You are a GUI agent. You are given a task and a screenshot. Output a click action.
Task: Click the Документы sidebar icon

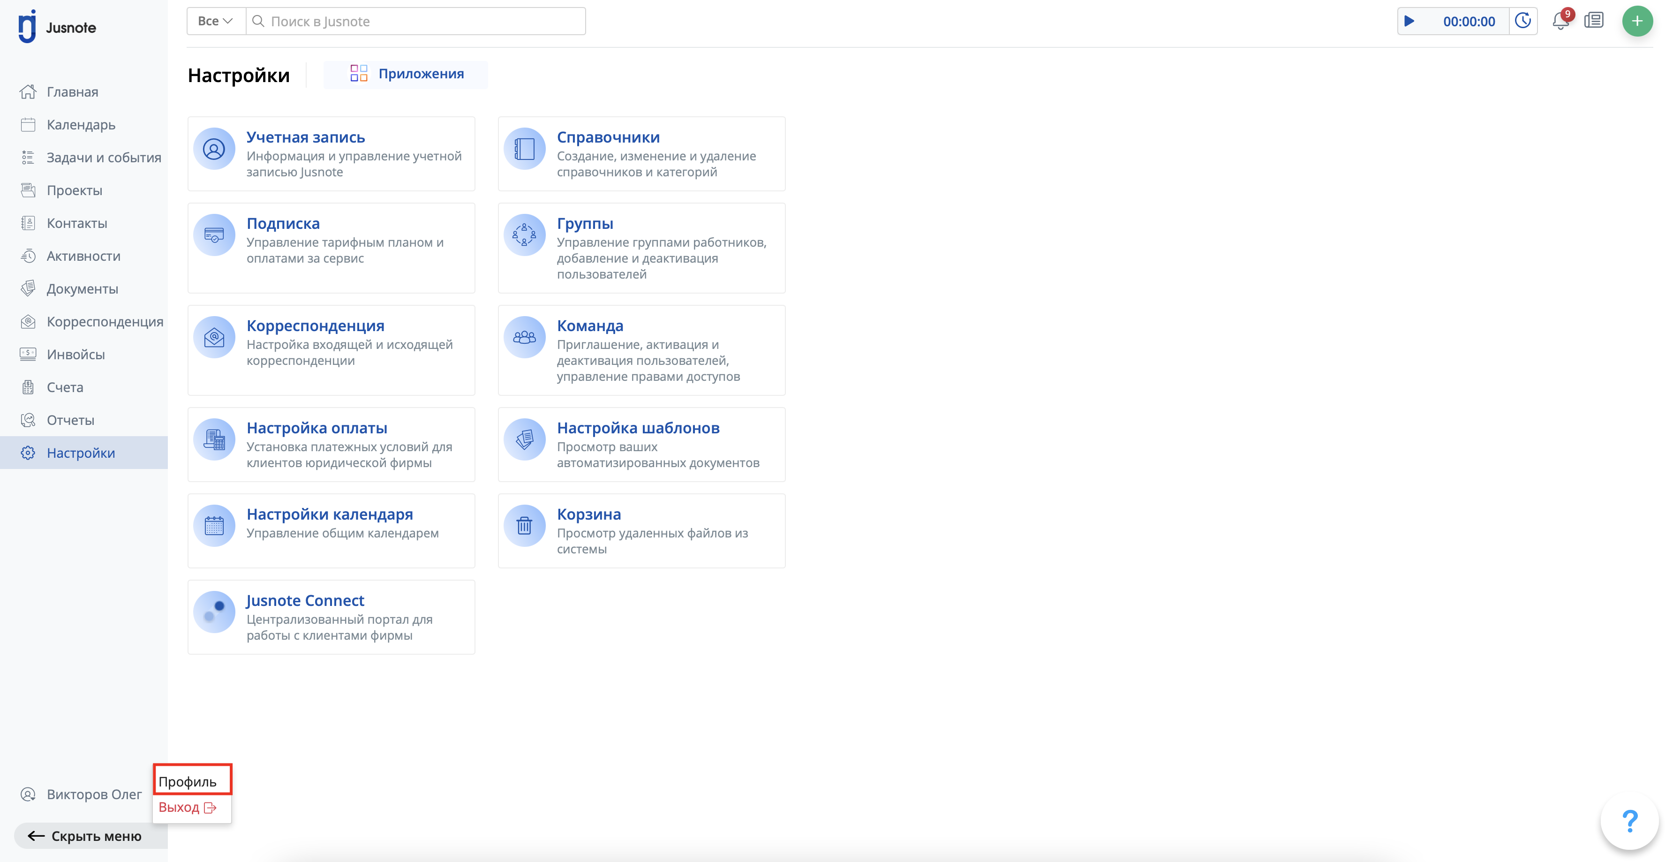(28, 288)
